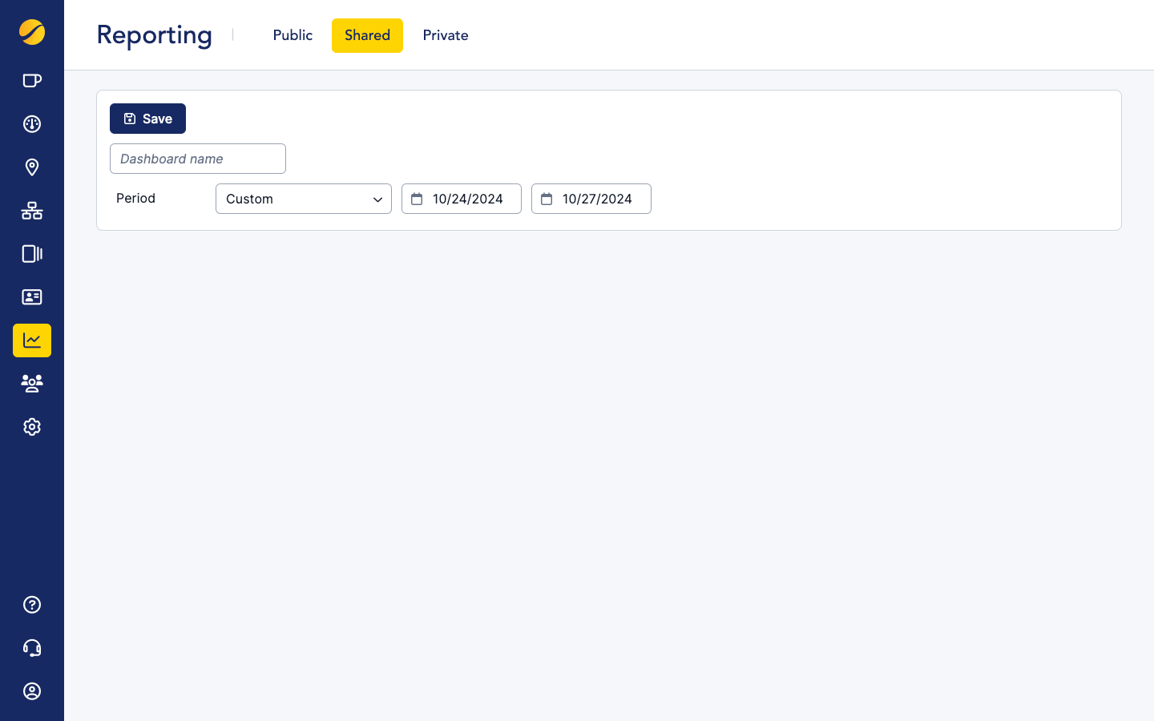This screenshot has height=721, width=1154.
Task: Navigate to the organization chart section
Action: tap(32, 211)
